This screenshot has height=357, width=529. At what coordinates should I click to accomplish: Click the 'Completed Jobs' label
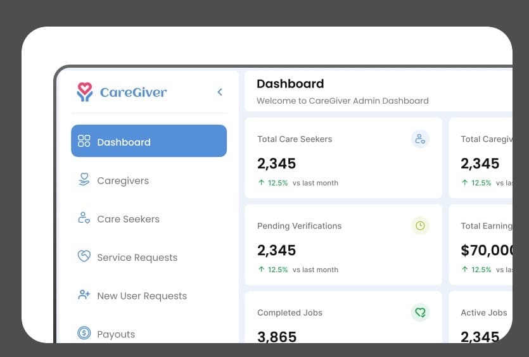point(290,313)
